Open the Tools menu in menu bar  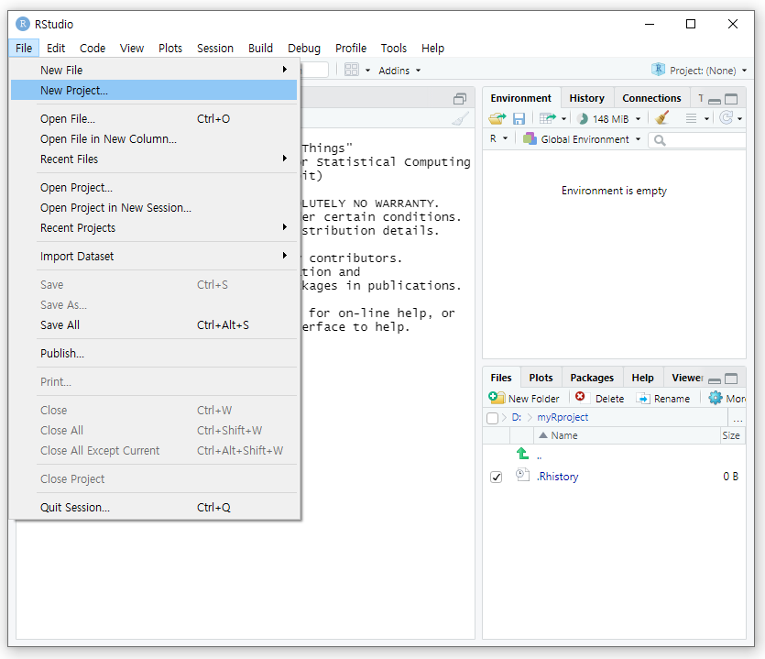click(394, 49)
